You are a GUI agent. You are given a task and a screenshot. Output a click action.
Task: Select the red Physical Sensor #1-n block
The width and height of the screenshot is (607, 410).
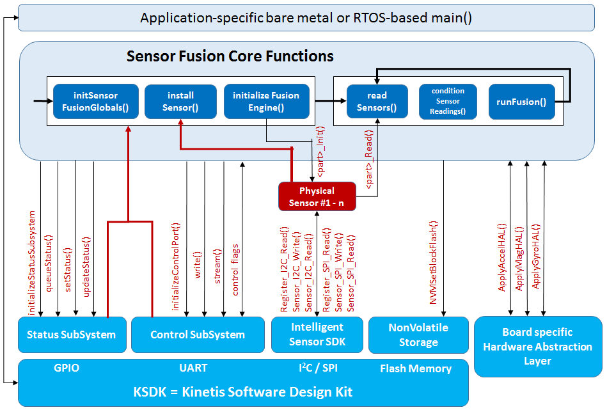[317, 196]
